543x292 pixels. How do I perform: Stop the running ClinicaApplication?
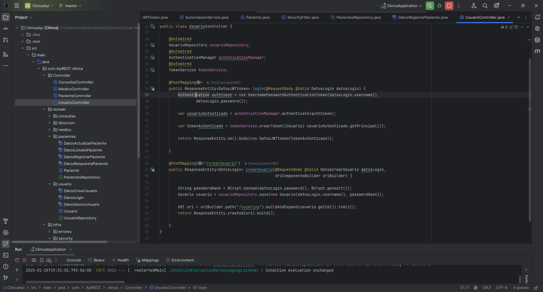[449, 6]
